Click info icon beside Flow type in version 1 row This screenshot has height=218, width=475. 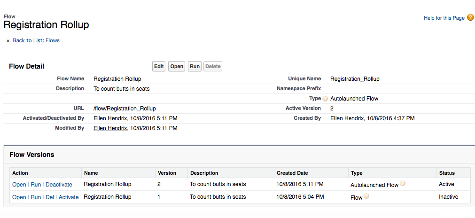pos(366,196)
